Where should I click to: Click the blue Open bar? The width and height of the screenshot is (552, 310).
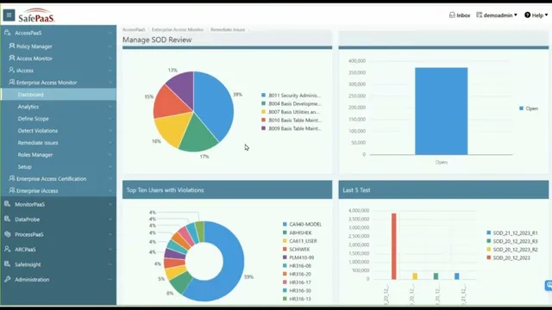(x=441, y=111)
